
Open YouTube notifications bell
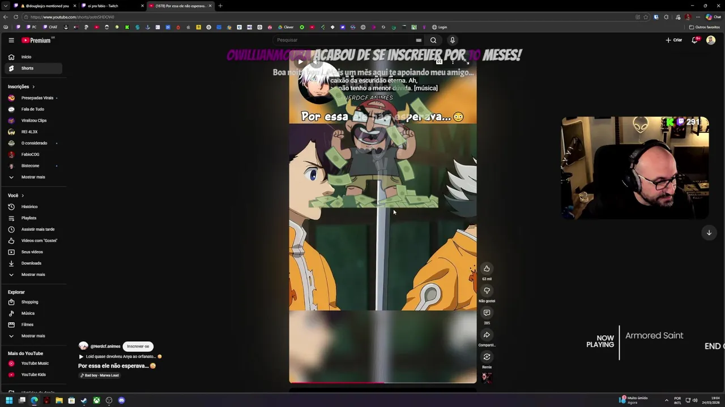pos(695,40)
